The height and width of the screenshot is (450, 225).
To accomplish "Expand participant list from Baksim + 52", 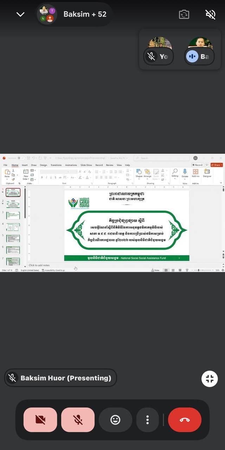I will [75, 14].
